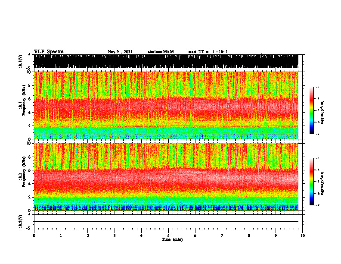Click time axis tick label "8"
Screen dimensions: 341x264
[249, 236]
